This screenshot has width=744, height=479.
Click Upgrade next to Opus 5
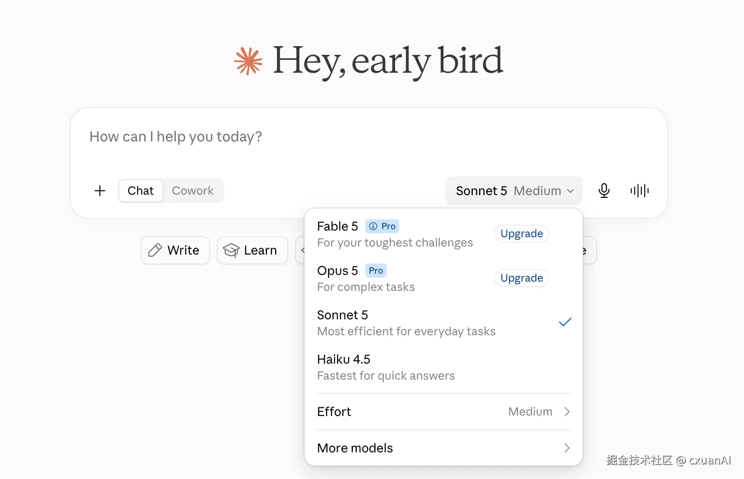[x=522, y=278]
